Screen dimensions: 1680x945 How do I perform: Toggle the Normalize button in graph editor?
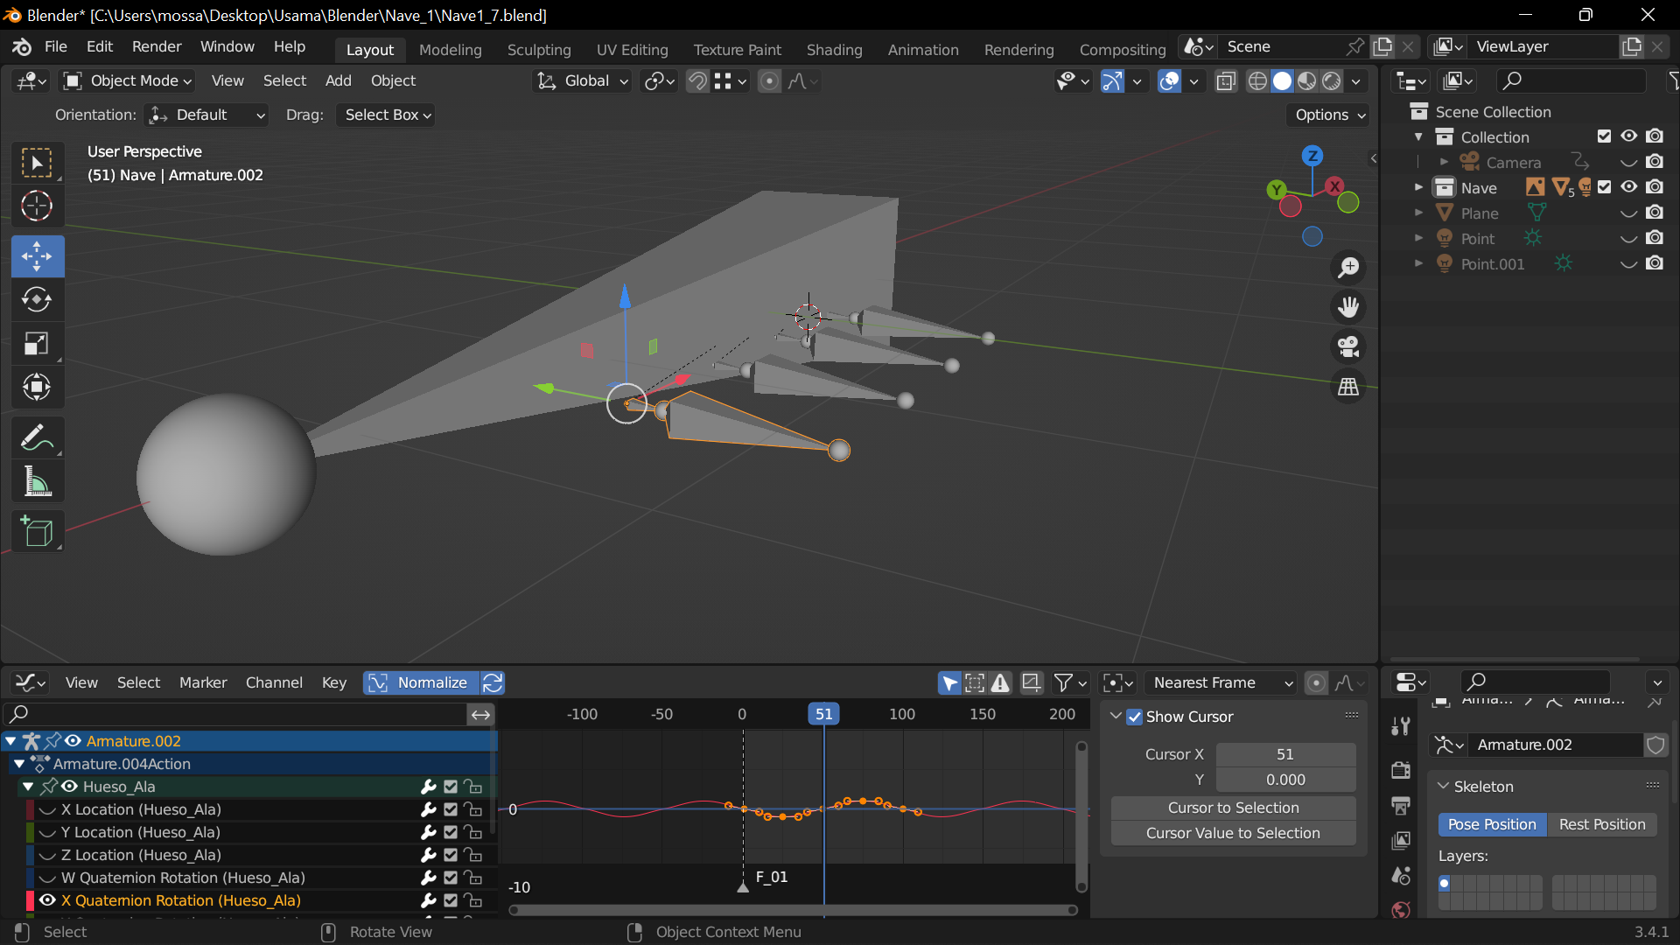(422, 682)
